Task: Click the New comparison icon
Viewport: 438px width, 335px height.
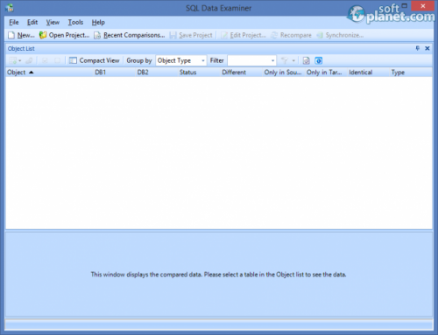Action: (x=11, y=35)
